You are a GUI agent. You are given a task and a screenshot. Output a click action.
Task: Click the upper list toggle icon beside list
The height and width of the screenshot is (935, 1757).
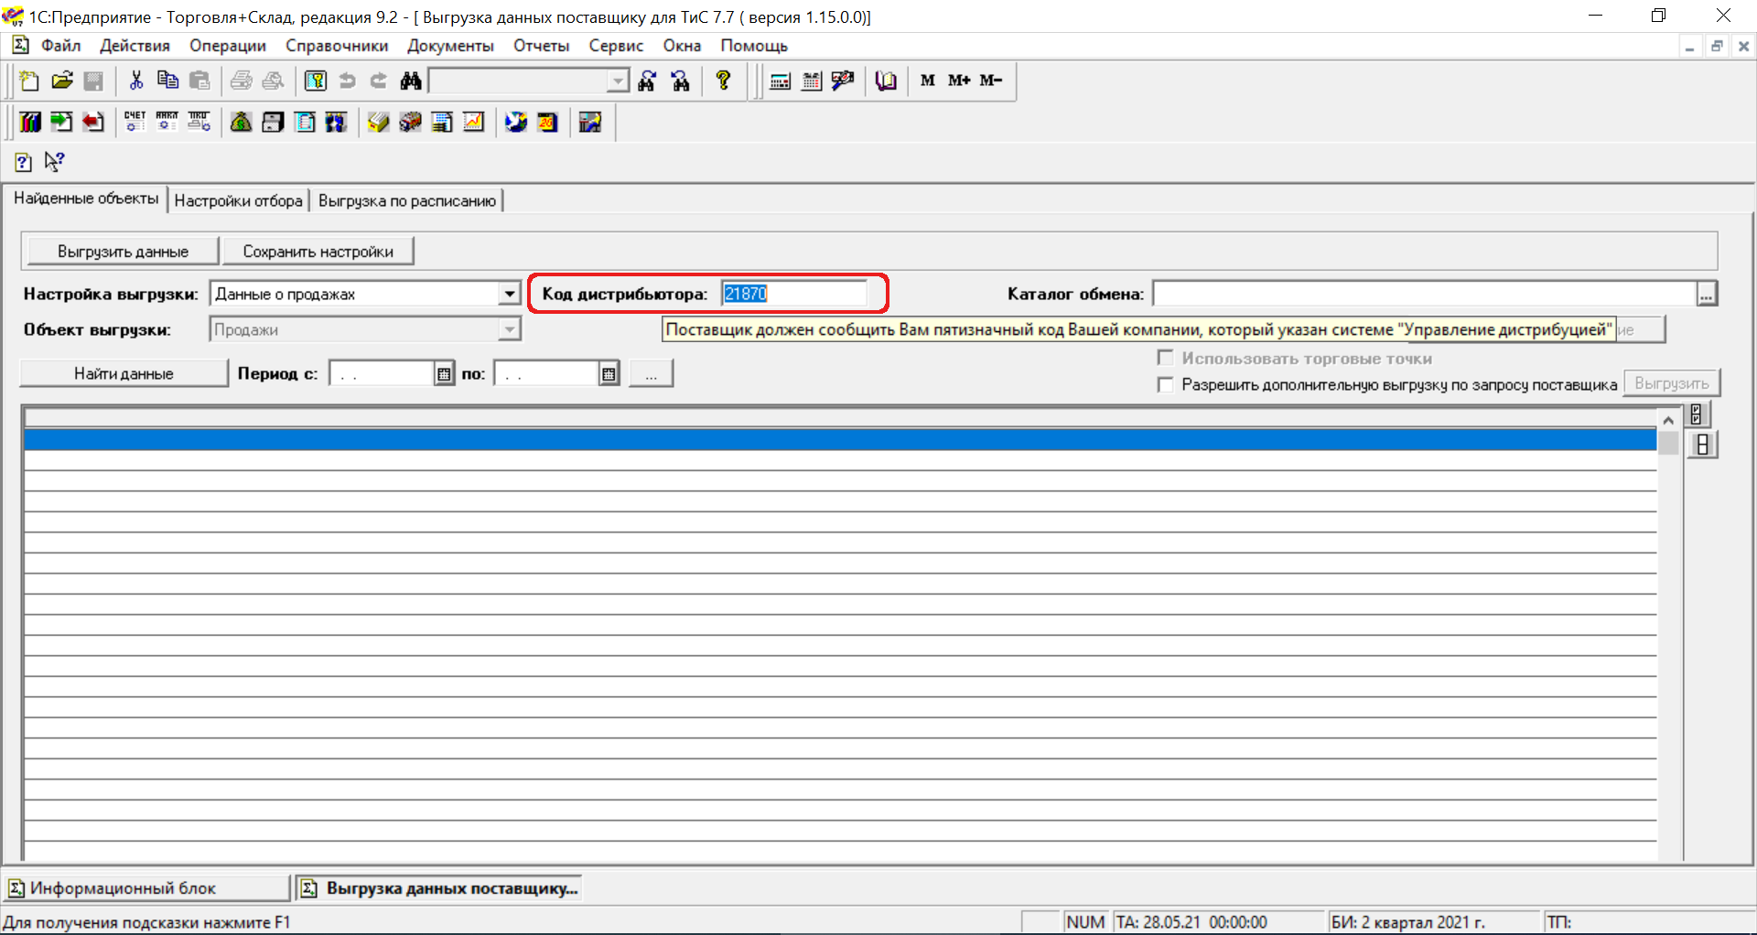(x=1697, y=414)
